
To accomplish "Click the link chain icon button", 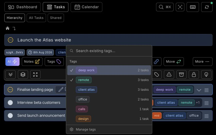I will (156, 62).
